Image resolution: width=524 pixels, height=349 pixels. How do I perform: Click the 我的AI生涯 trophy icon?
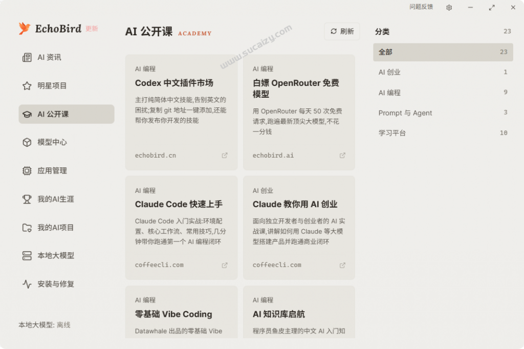coord(27,199)
